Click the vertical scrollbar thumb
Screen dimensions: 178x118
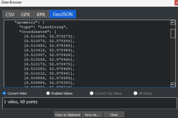(x=173, y=34)
